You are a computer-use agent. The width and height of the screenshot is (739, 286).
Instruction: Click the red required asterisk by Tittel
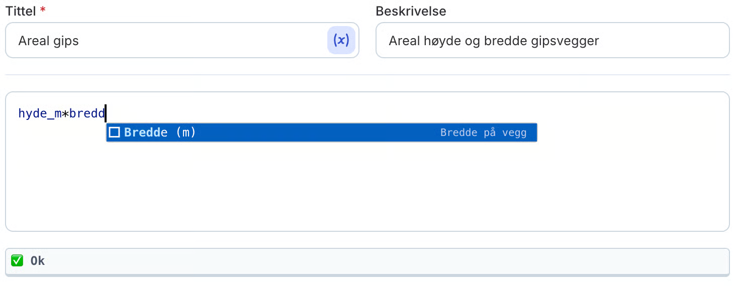pos(43,10)
